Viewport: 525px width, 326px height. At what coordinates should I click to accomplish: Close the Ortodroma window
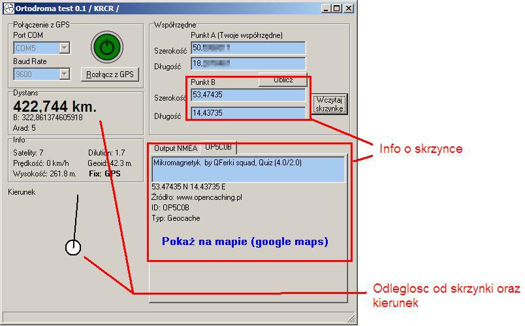[349, 8]
